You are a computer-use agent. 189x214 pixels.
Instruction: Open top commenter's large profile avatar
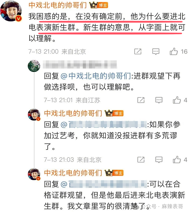click(11, 11)
